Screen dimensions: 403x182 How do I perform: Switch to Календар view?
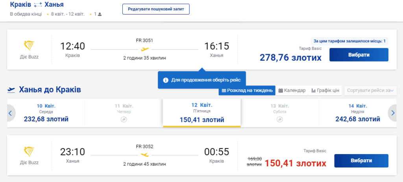(292, 91)
